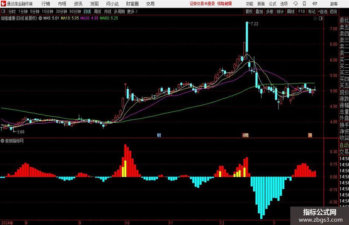The width and height of the screenshot is (349, 225).
Task: Click the 证券交易未登录 login link
Action: 202,4
